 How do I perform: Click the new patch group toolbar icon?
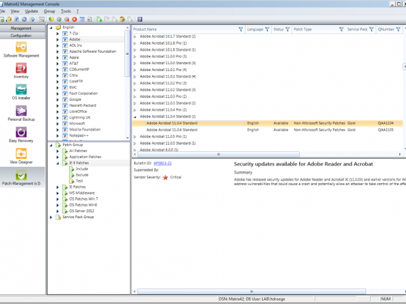click(99, 19)
